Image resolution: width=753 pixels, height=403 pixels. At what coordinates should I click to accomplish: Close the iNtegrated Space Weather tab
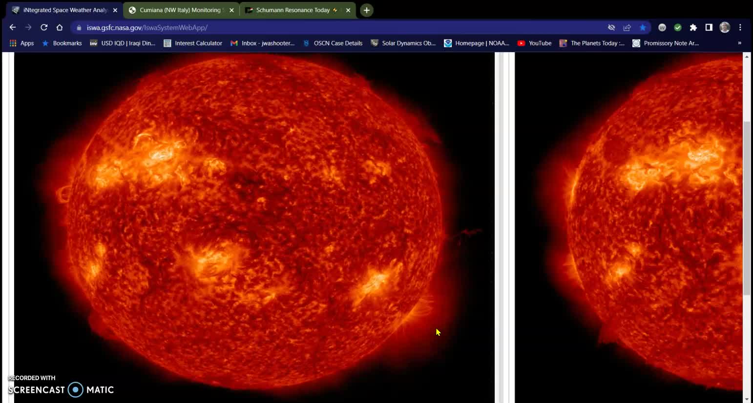115,10
